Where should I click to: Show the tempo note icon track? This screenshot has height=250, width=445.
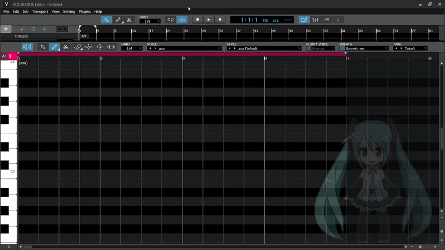pyautogui.click(x=22, y=29)
